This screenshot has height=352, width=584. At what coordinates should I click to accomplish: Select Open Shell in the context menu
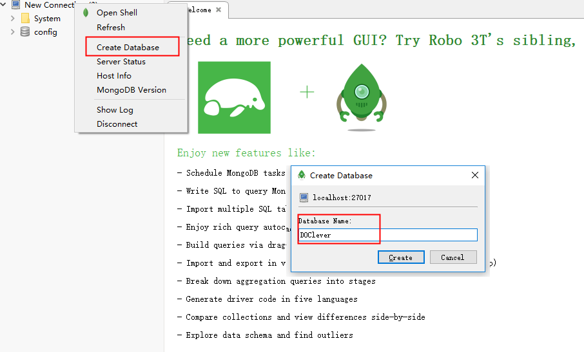(x=117, y=13)
